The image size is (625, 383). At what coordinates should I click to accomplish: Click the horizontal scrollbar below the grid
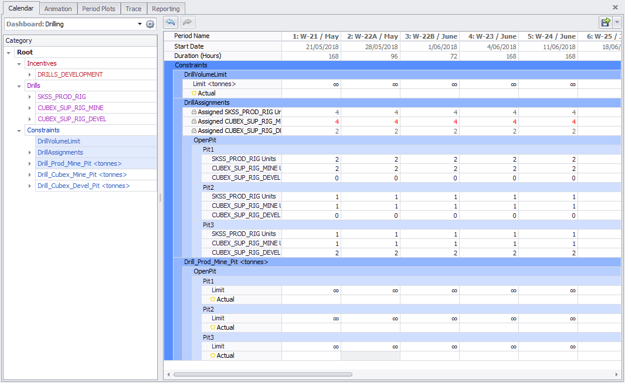click(263, 374)
